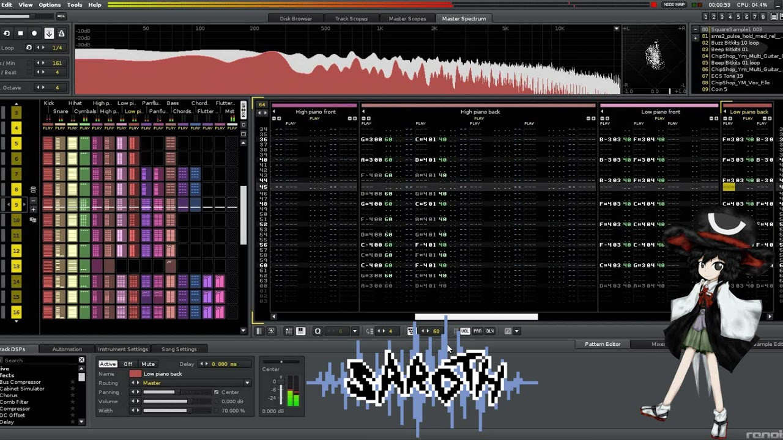Toggle the leftmost pattern editor layout icon
The width and height of the screenshot is (783, 440).
tap(259, 331)
